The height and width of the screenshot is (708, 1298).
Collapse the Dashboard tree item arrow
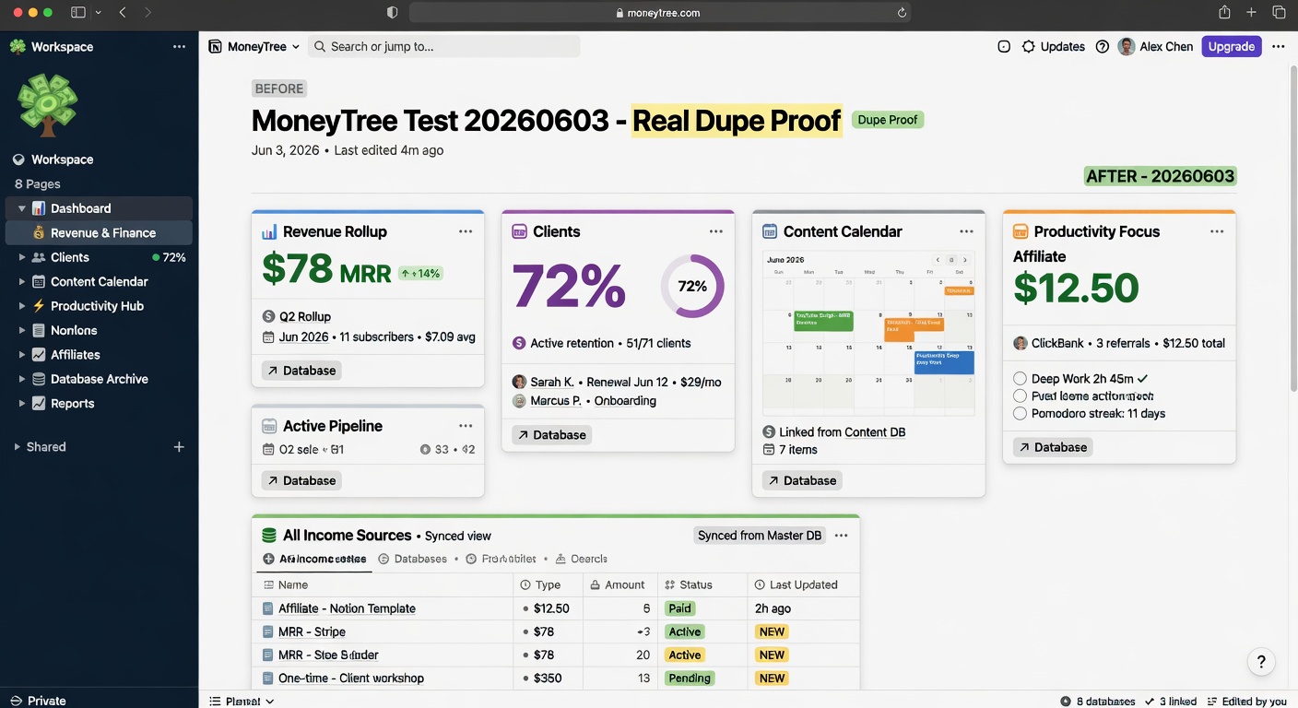21,208
